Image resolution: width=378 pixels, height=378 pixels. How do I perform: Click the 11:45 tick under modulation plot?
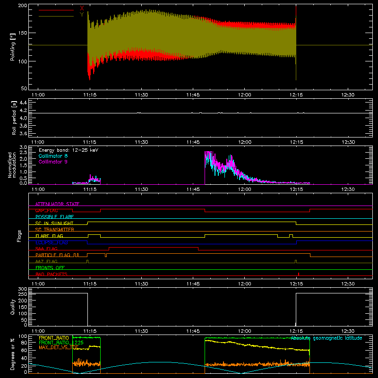(193, 189)
